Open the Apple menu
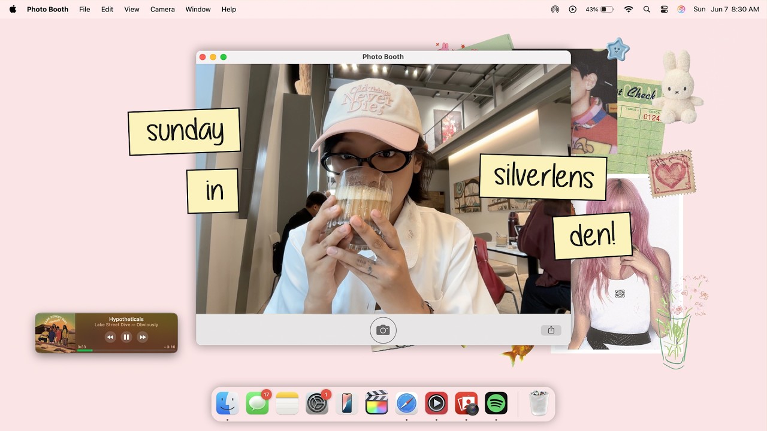767x431 pixels. pos(13,9)
